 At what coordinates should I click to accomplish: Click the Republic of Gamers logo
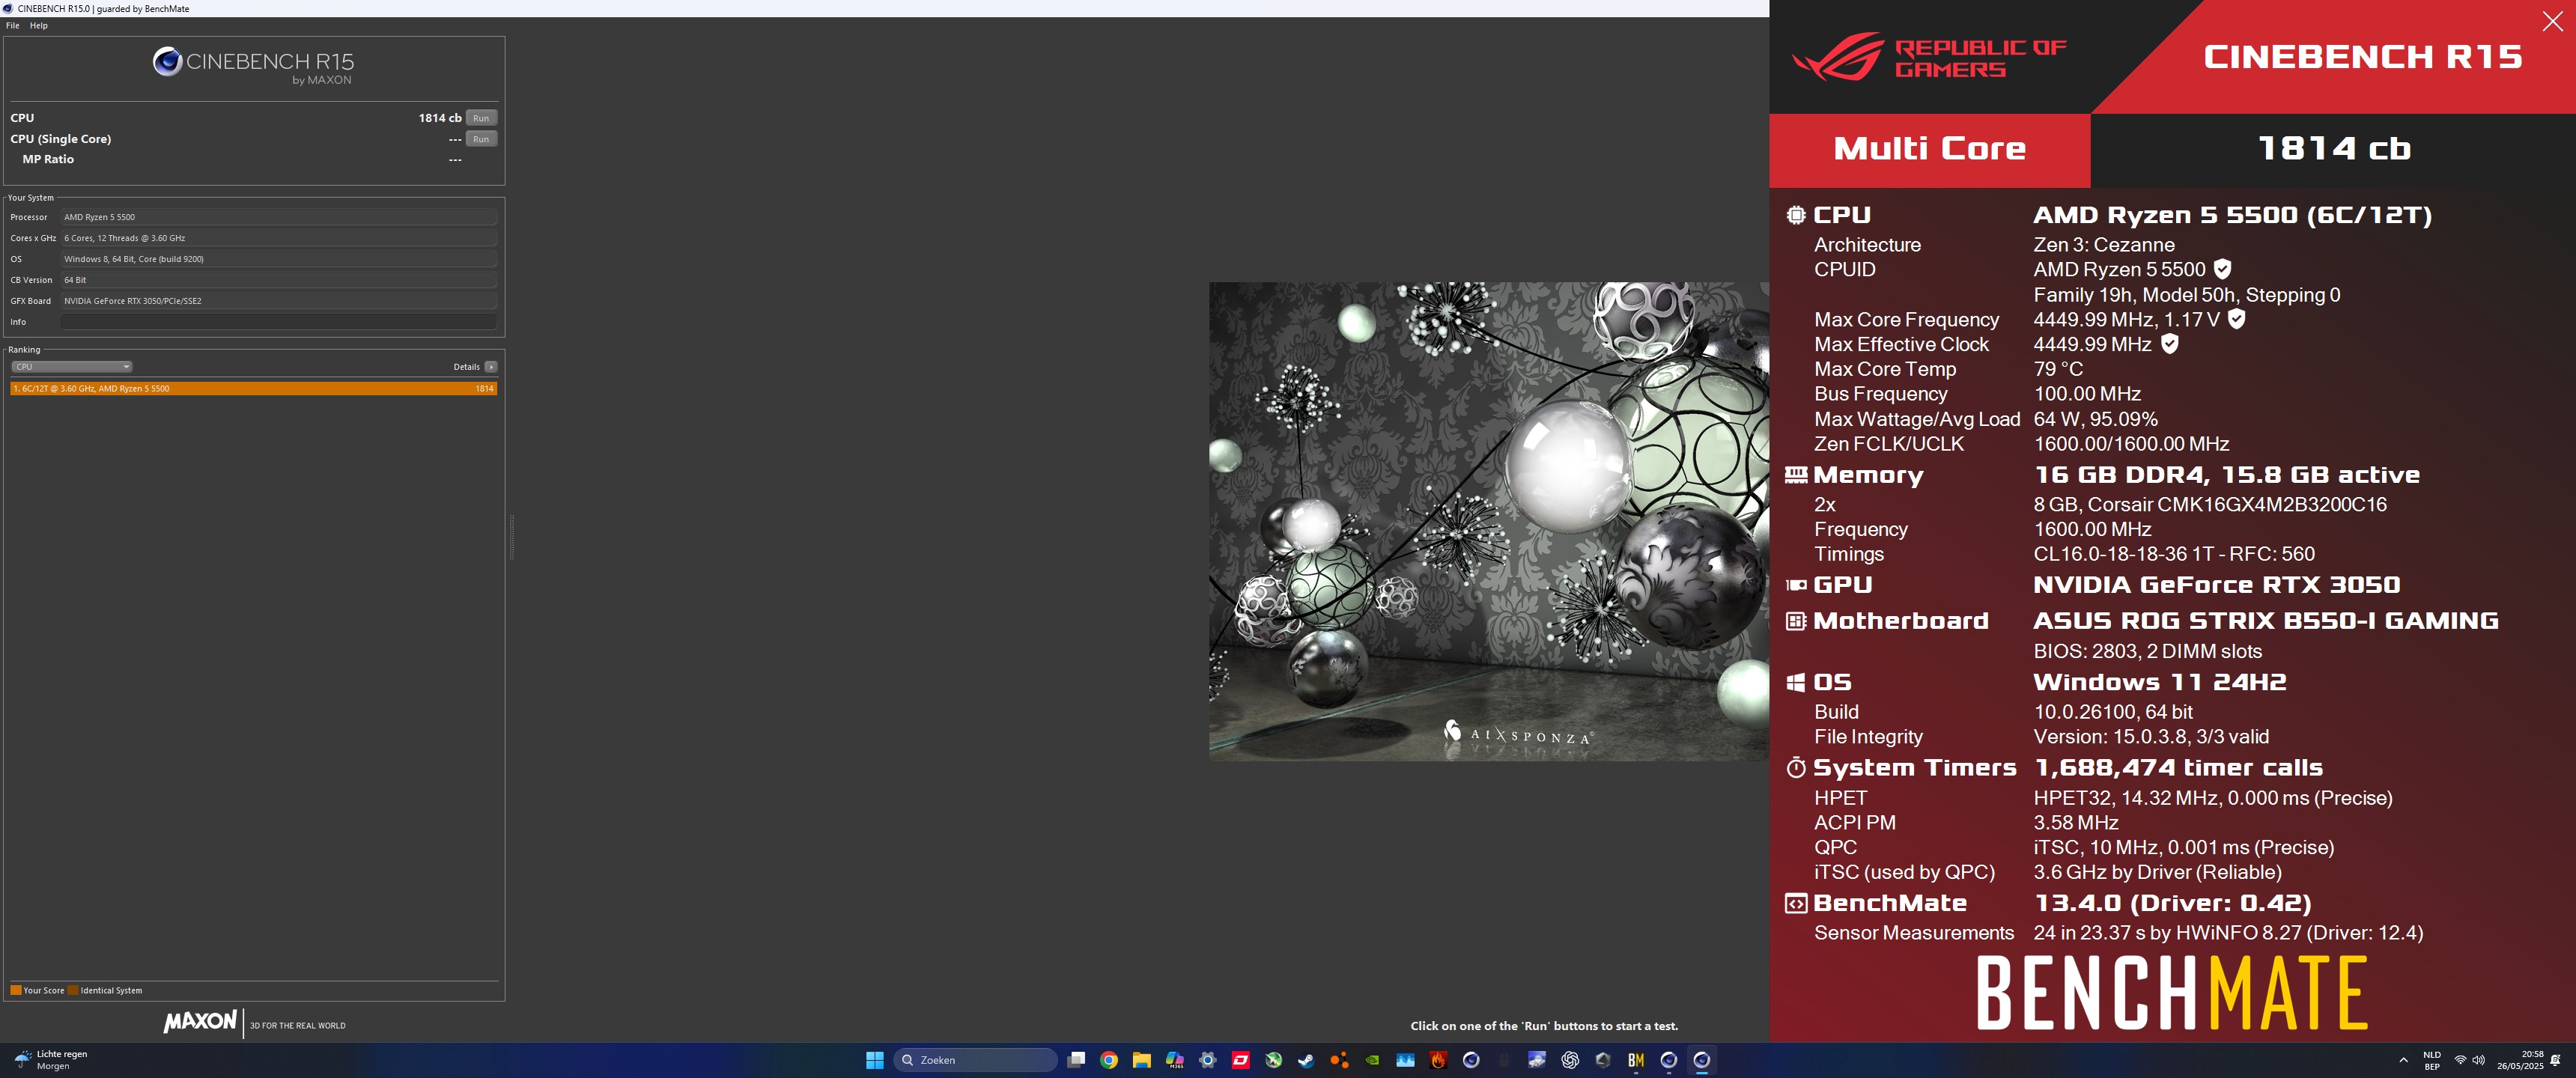pyautogui.click(x=1928, y=58)
